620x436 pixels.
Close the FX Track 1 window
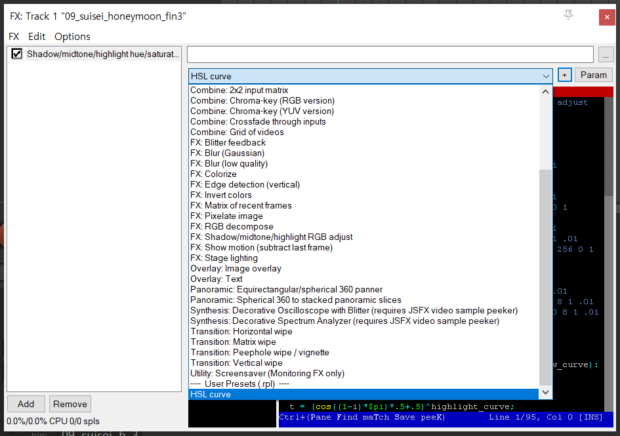pyautogui.click(x=607, y=17)
